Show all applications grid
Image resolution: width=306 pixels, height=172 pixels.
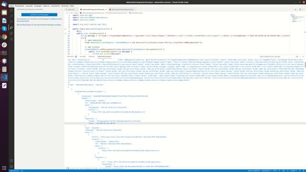pos(4,168)
